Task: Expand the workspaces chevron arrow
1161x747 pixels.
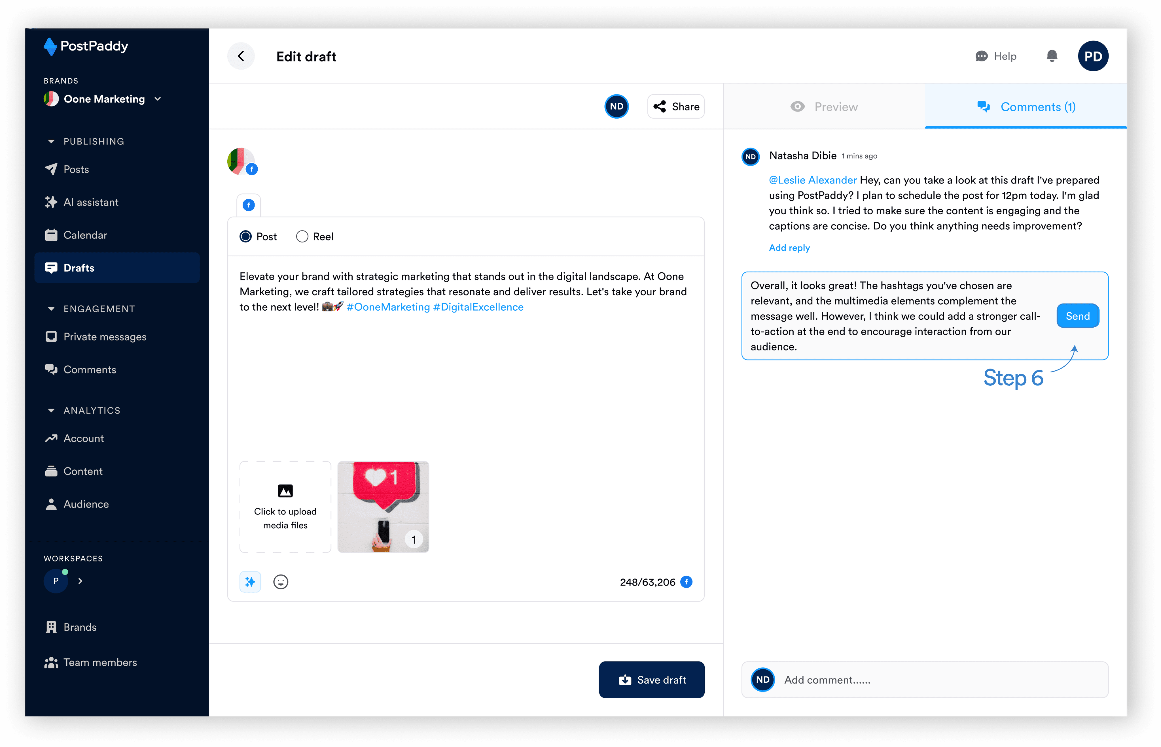Action: (x=80, y=581)
